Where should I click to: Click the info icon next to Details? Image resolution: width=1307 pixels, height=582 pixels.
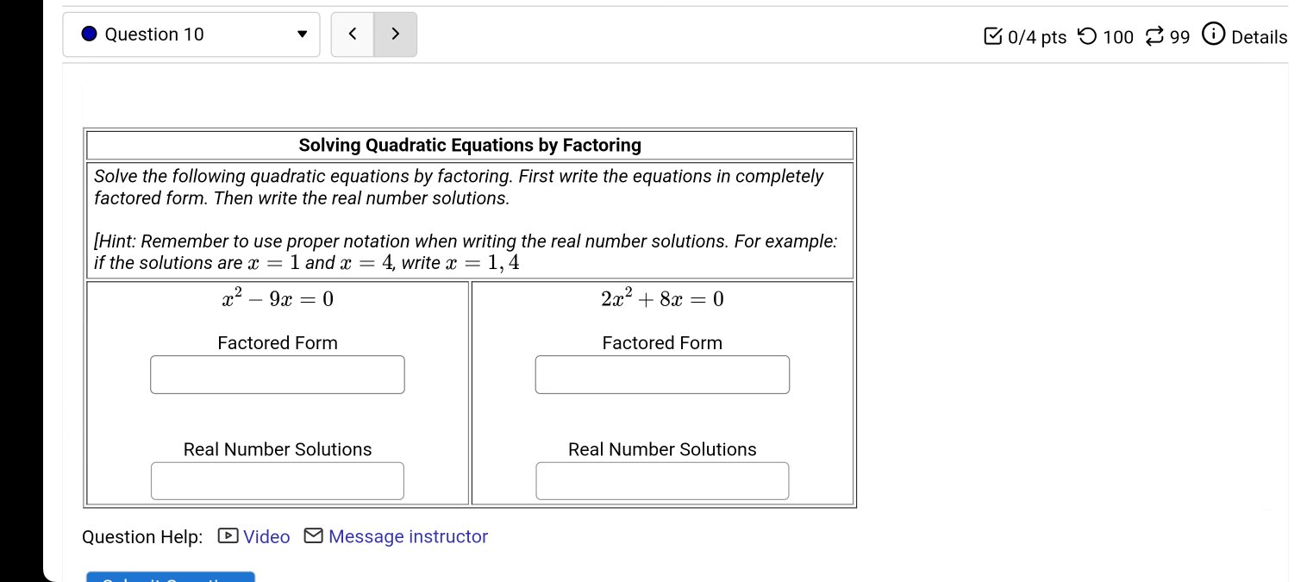click(1212, 35)
